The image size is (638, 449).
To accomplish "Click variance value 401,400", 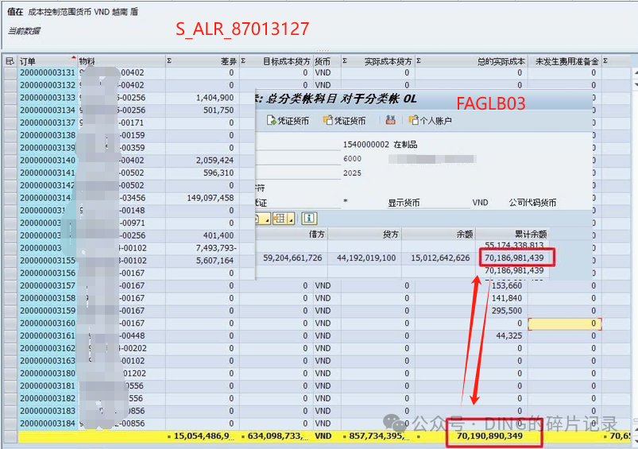I will [x=218, y=236].
